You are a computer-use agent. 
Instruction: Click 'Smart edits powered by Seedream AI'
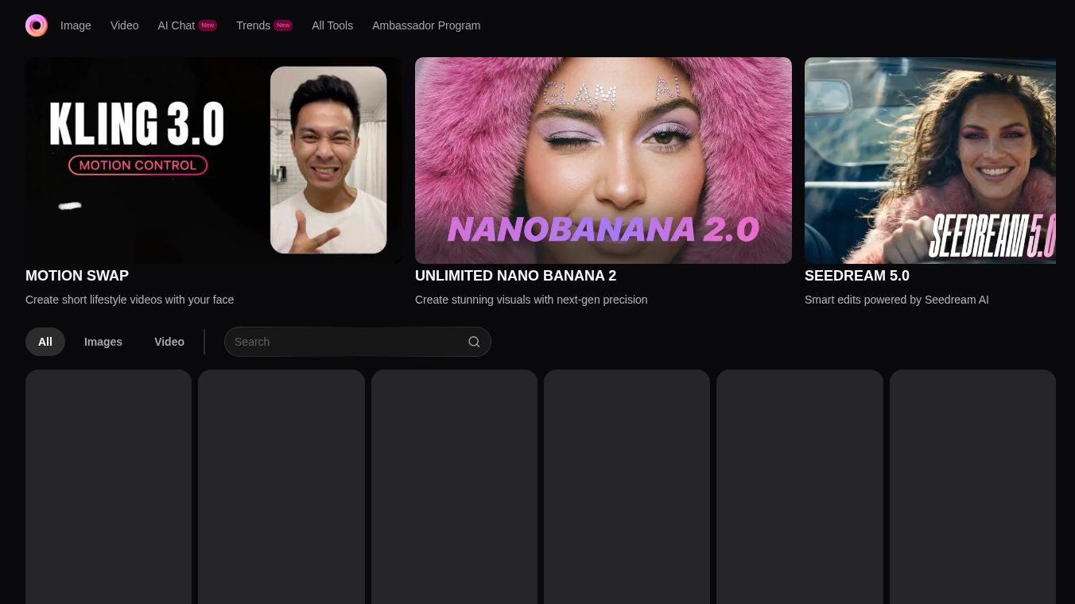pos(897,300)
